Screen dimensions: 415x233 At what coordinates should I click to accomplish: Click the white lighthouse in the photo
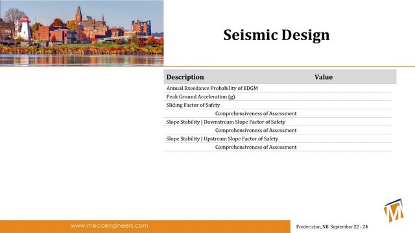point(25,28)
